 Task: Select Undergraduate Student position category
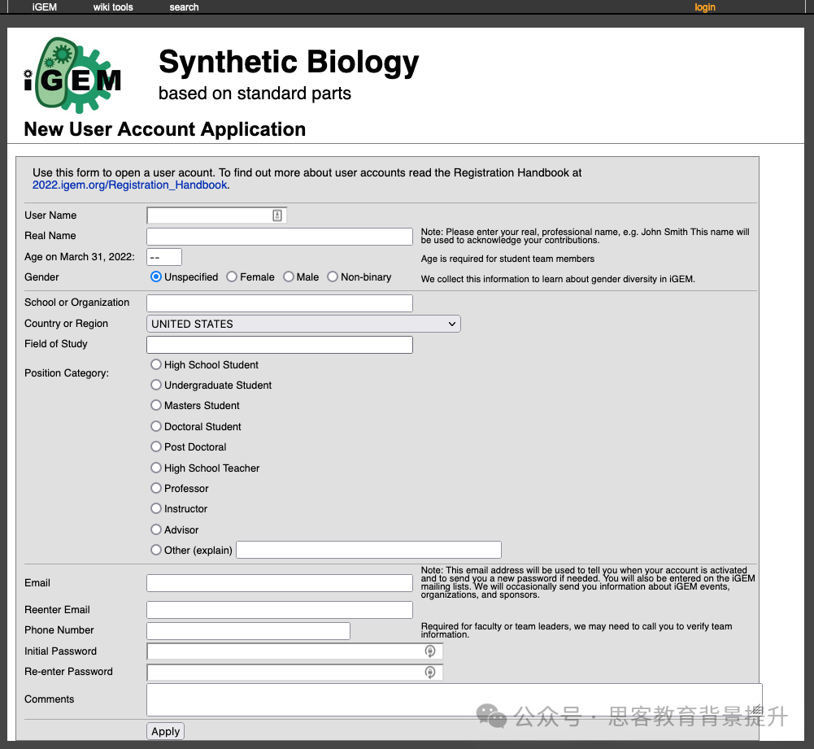[x=156, y=385]
